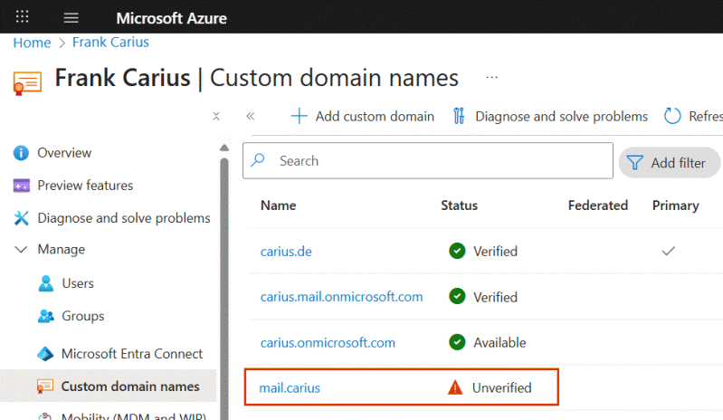Click Add custom domain plus icon
This screenshot has width=723, height=420.
(299, 116)
